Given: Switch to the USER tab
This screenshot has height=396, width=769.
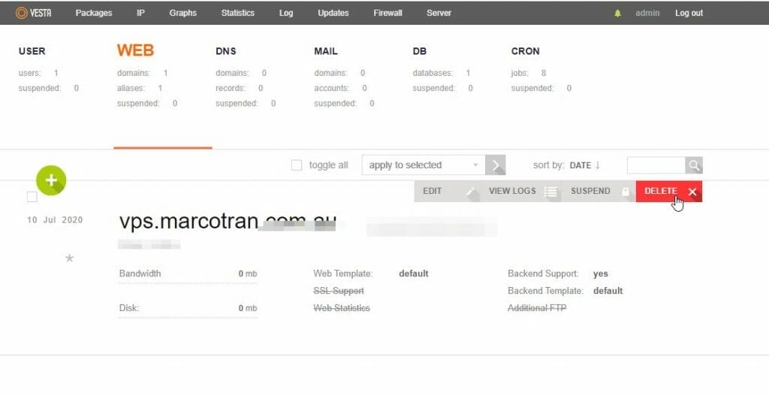Looking at the screenshot, I should (32, 51).
